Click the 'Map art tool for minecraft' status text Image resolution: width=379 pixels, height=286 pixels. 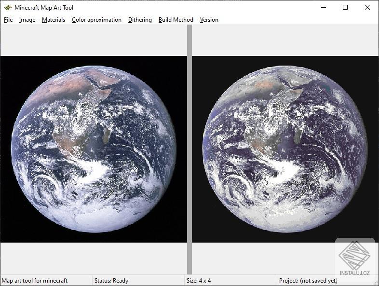[35, 280]
